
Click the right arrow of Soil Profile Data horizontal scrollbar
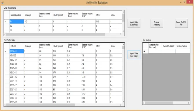pos(121,105)
